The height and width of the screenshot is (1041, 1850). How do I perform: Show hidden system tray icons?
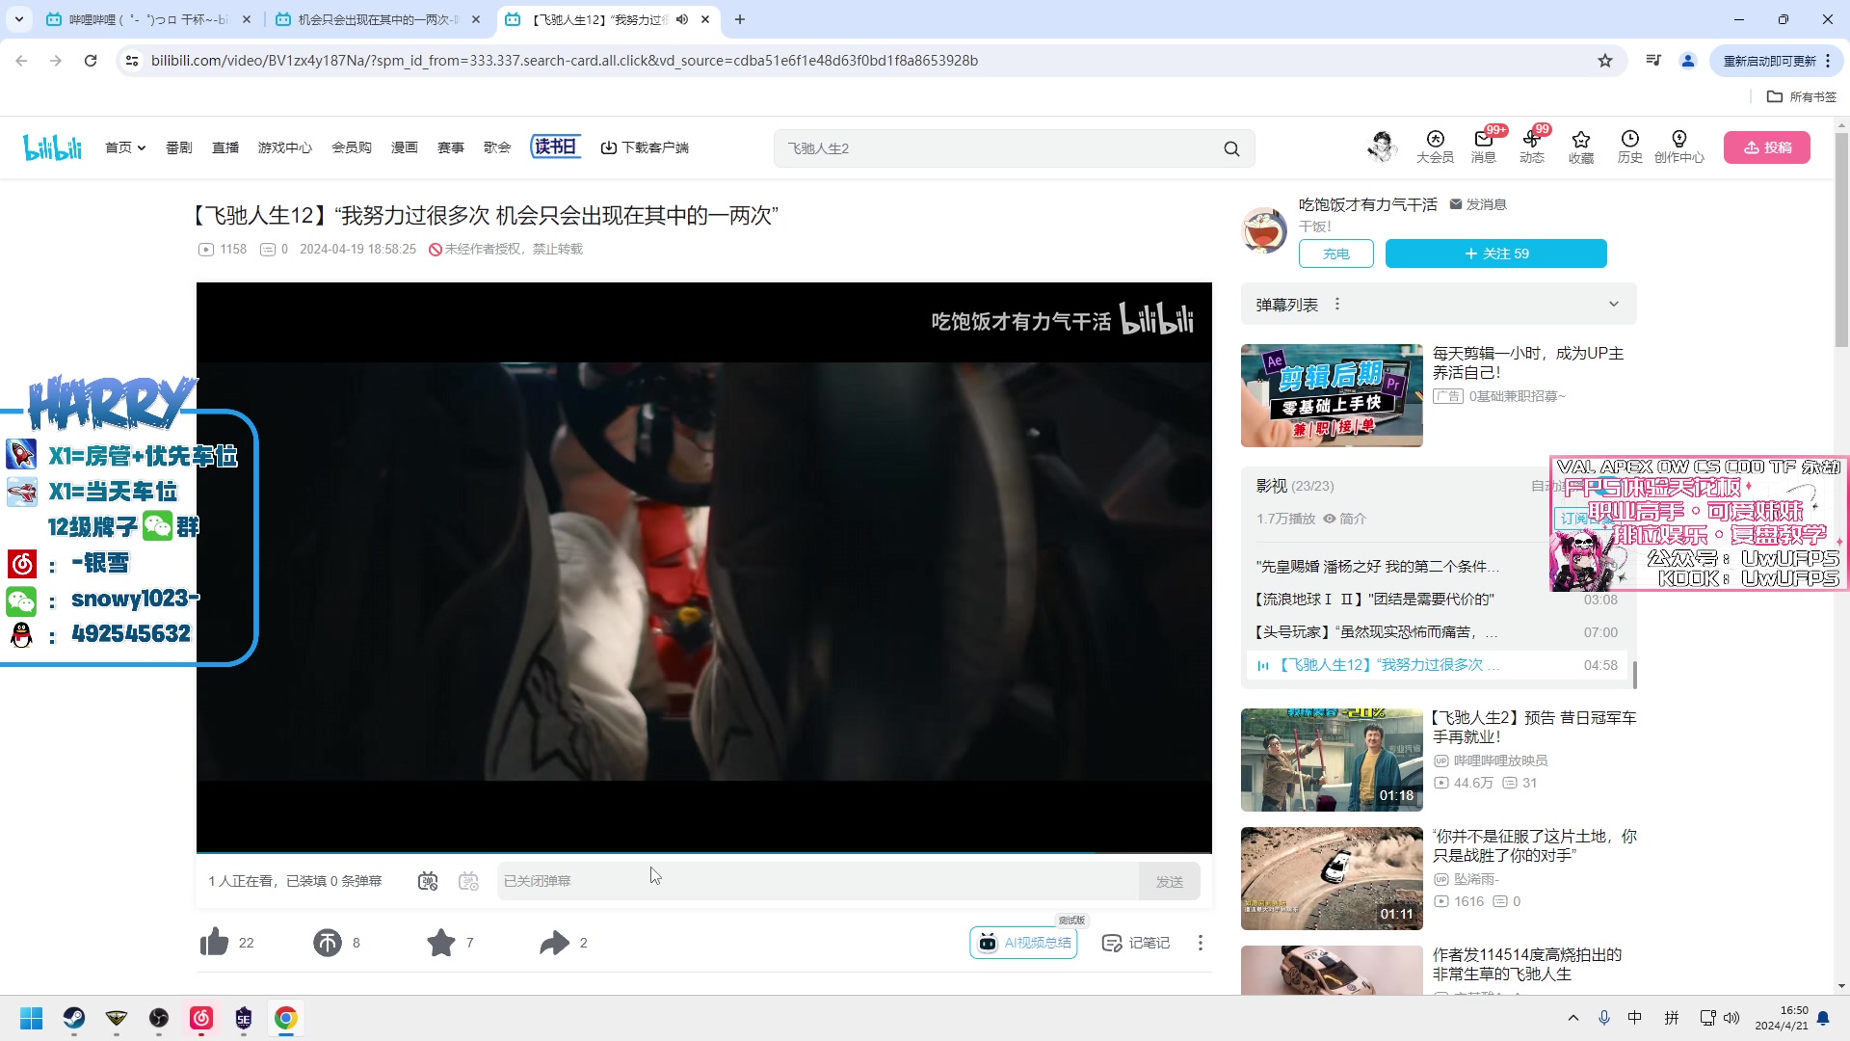click(x=1573, y=1018)
